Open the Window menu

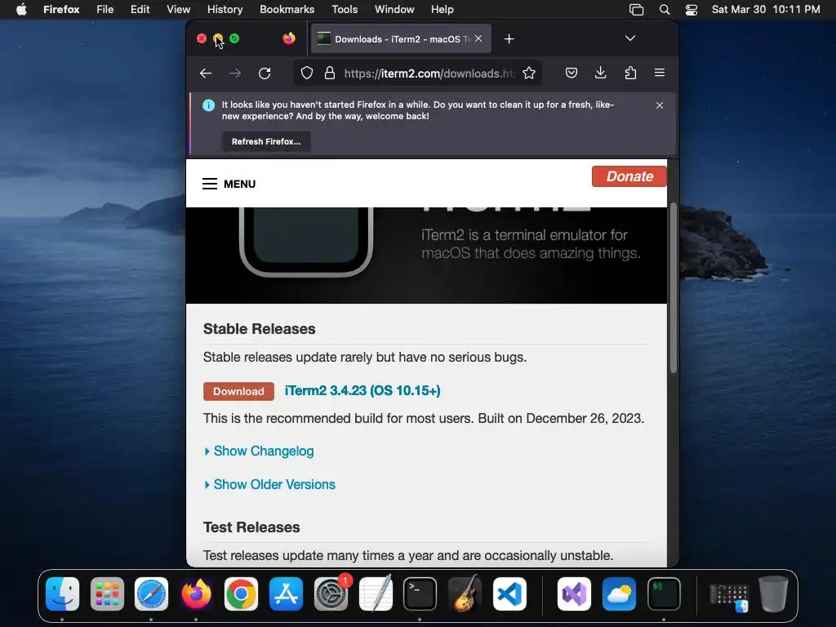394,9
